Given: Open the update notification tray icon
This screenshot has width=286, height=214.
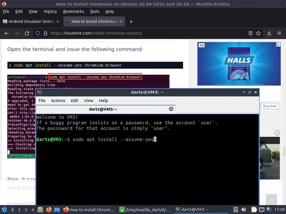Looking at the screenshot, I should (268, 209).
